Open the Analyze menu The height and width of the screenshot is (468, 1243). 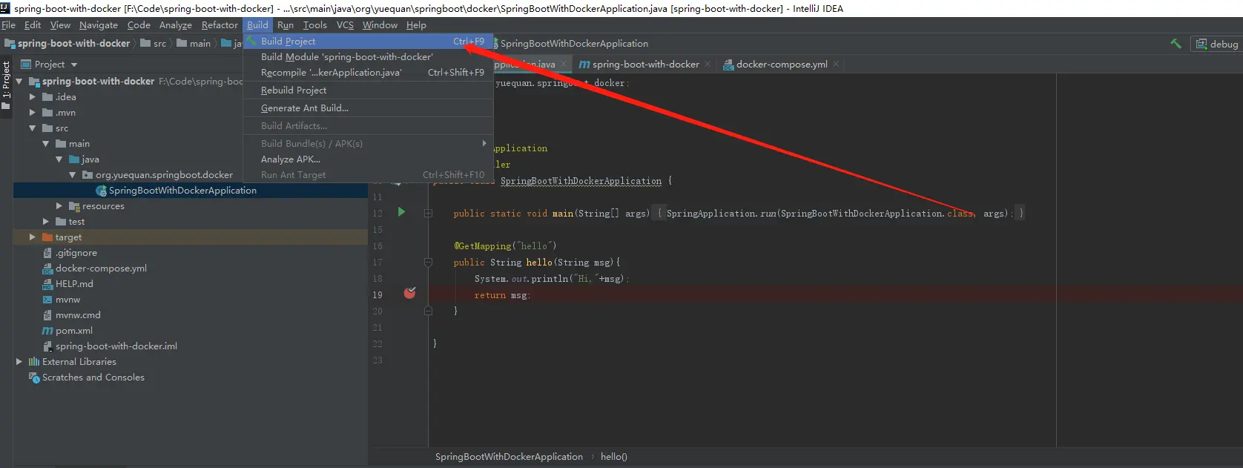pyautogui.click(x=176, y=24)
